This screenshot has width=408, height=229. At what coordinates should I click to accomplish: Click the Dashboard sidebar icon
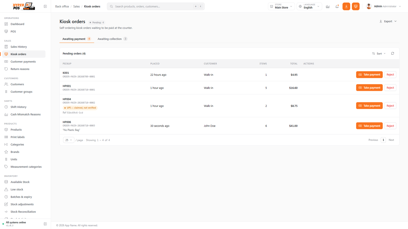click(x=6, y=24)
